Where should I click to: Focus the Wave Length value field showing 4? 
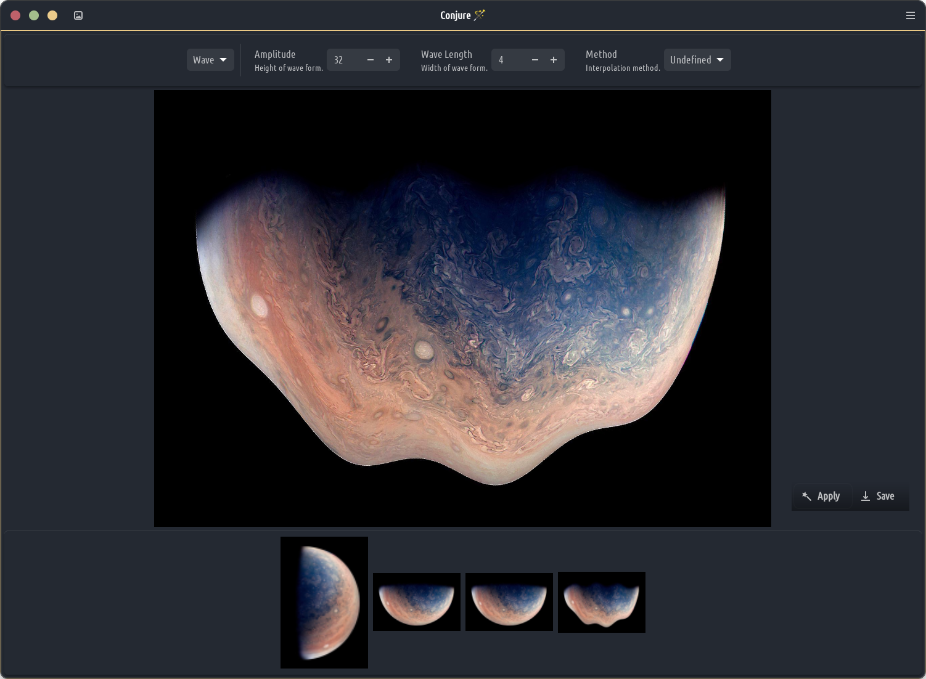click(x=509, y=60)
